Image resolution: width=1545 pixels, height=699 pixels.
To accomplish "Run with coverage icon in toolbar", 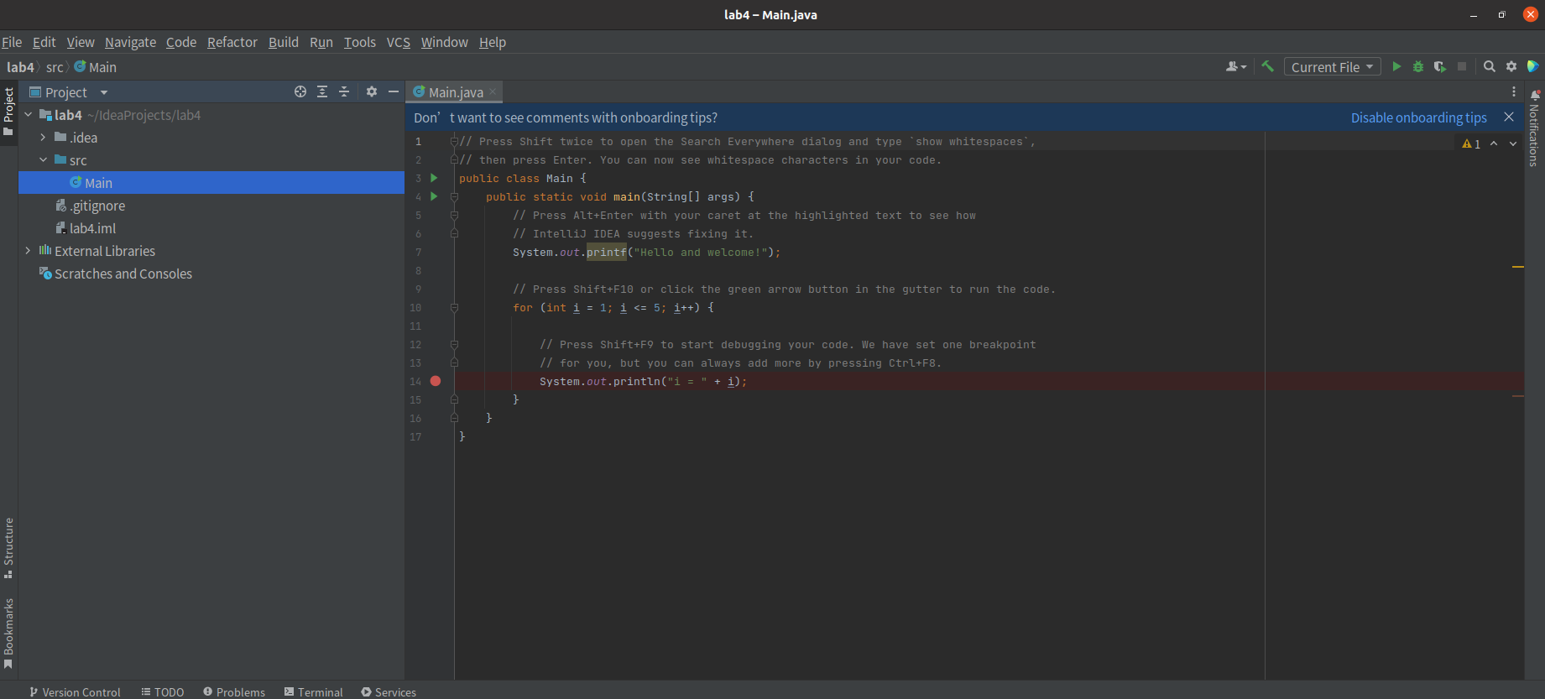I will tap(1440, 66).
